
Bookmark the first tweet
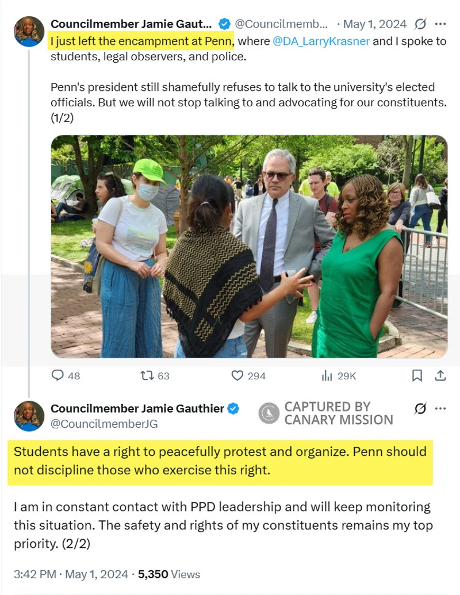click(417, 375)
